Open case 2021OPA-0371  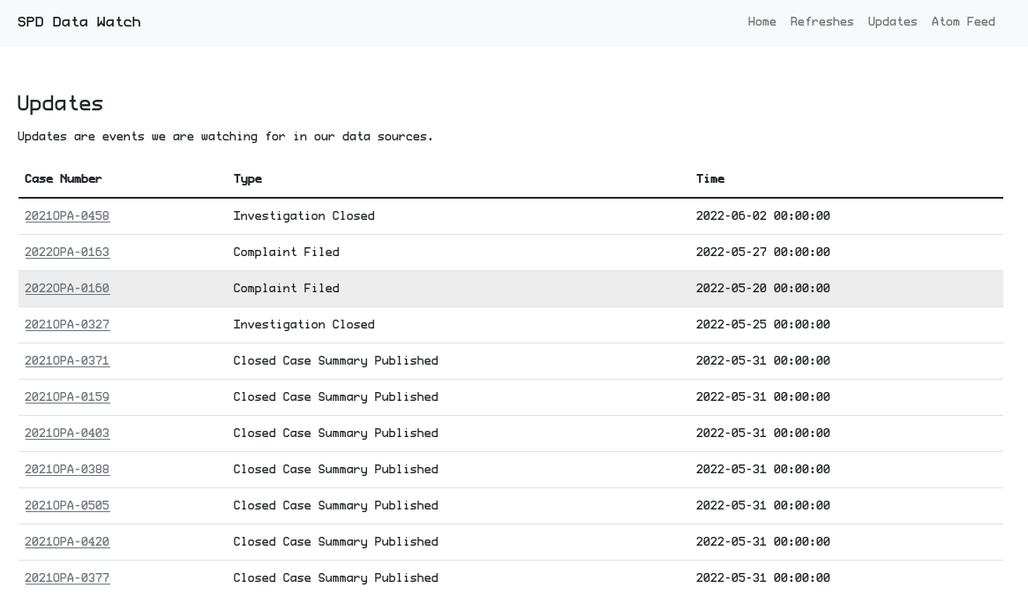click(67, 360)
